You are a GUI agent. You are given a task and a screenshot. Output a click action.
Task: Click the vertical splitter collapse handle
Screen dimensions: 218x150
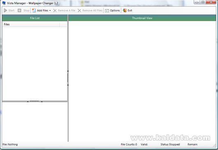point(68,78)
